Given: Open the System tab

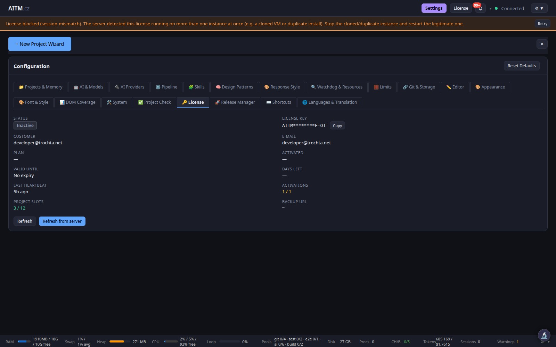Looking at the screenshot, I should click(x=117, y=102).
